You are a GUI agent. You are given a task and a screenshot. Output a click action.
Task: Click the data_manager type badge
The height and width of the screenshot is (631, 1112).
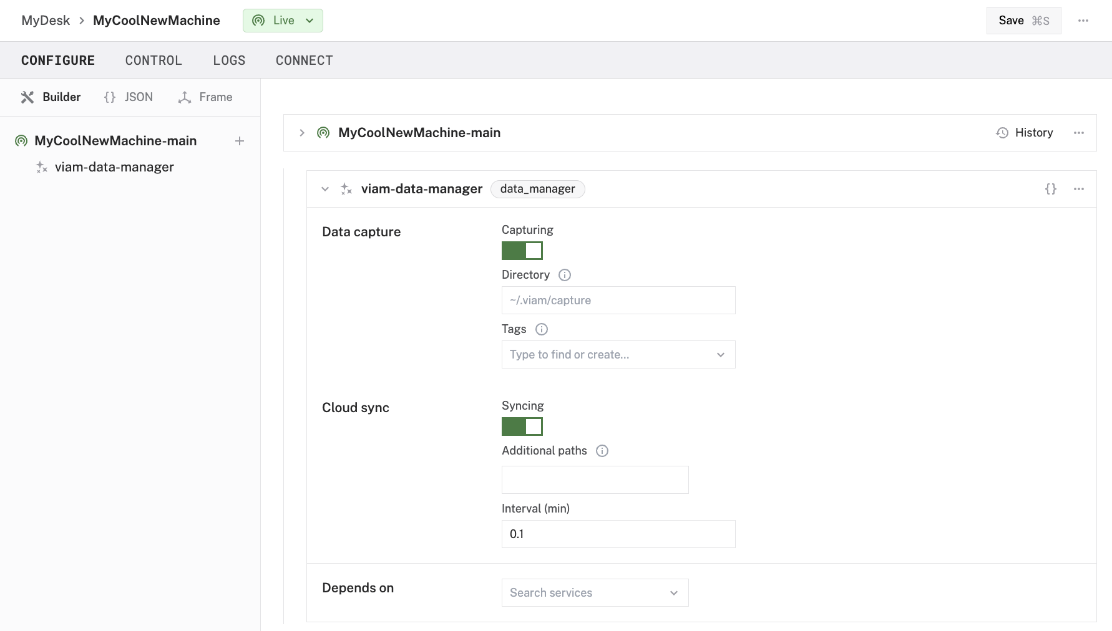click(538, 189)
